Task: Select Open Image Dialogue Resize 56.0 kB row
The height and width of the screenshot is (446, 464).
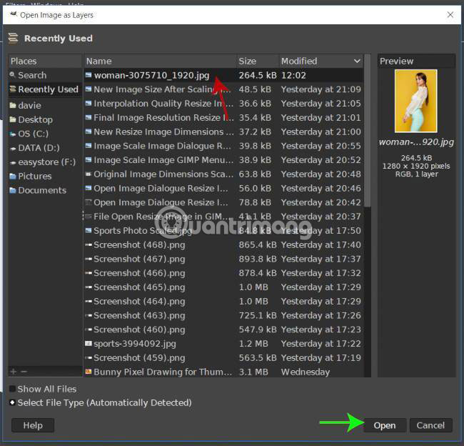Action: [223, 188]
